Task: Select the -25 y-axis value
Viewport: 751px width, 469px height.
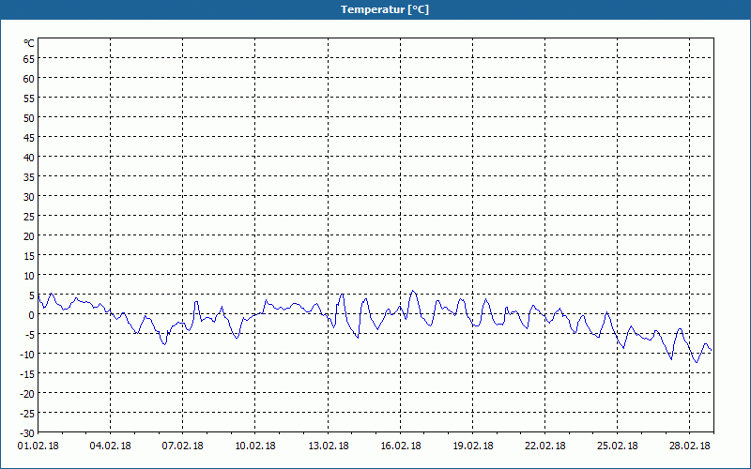Action: tap(27, 414)
